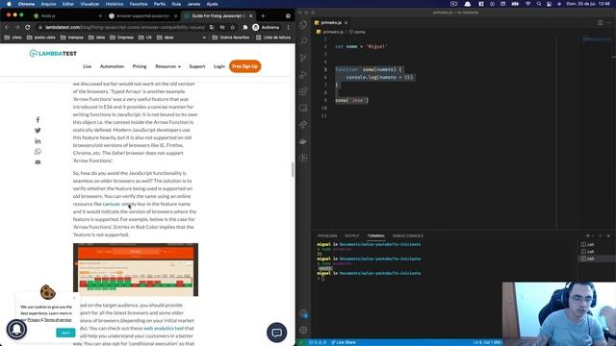
Task: Open the Arquivo menu in menu bar
Action: tap(48, 4)
